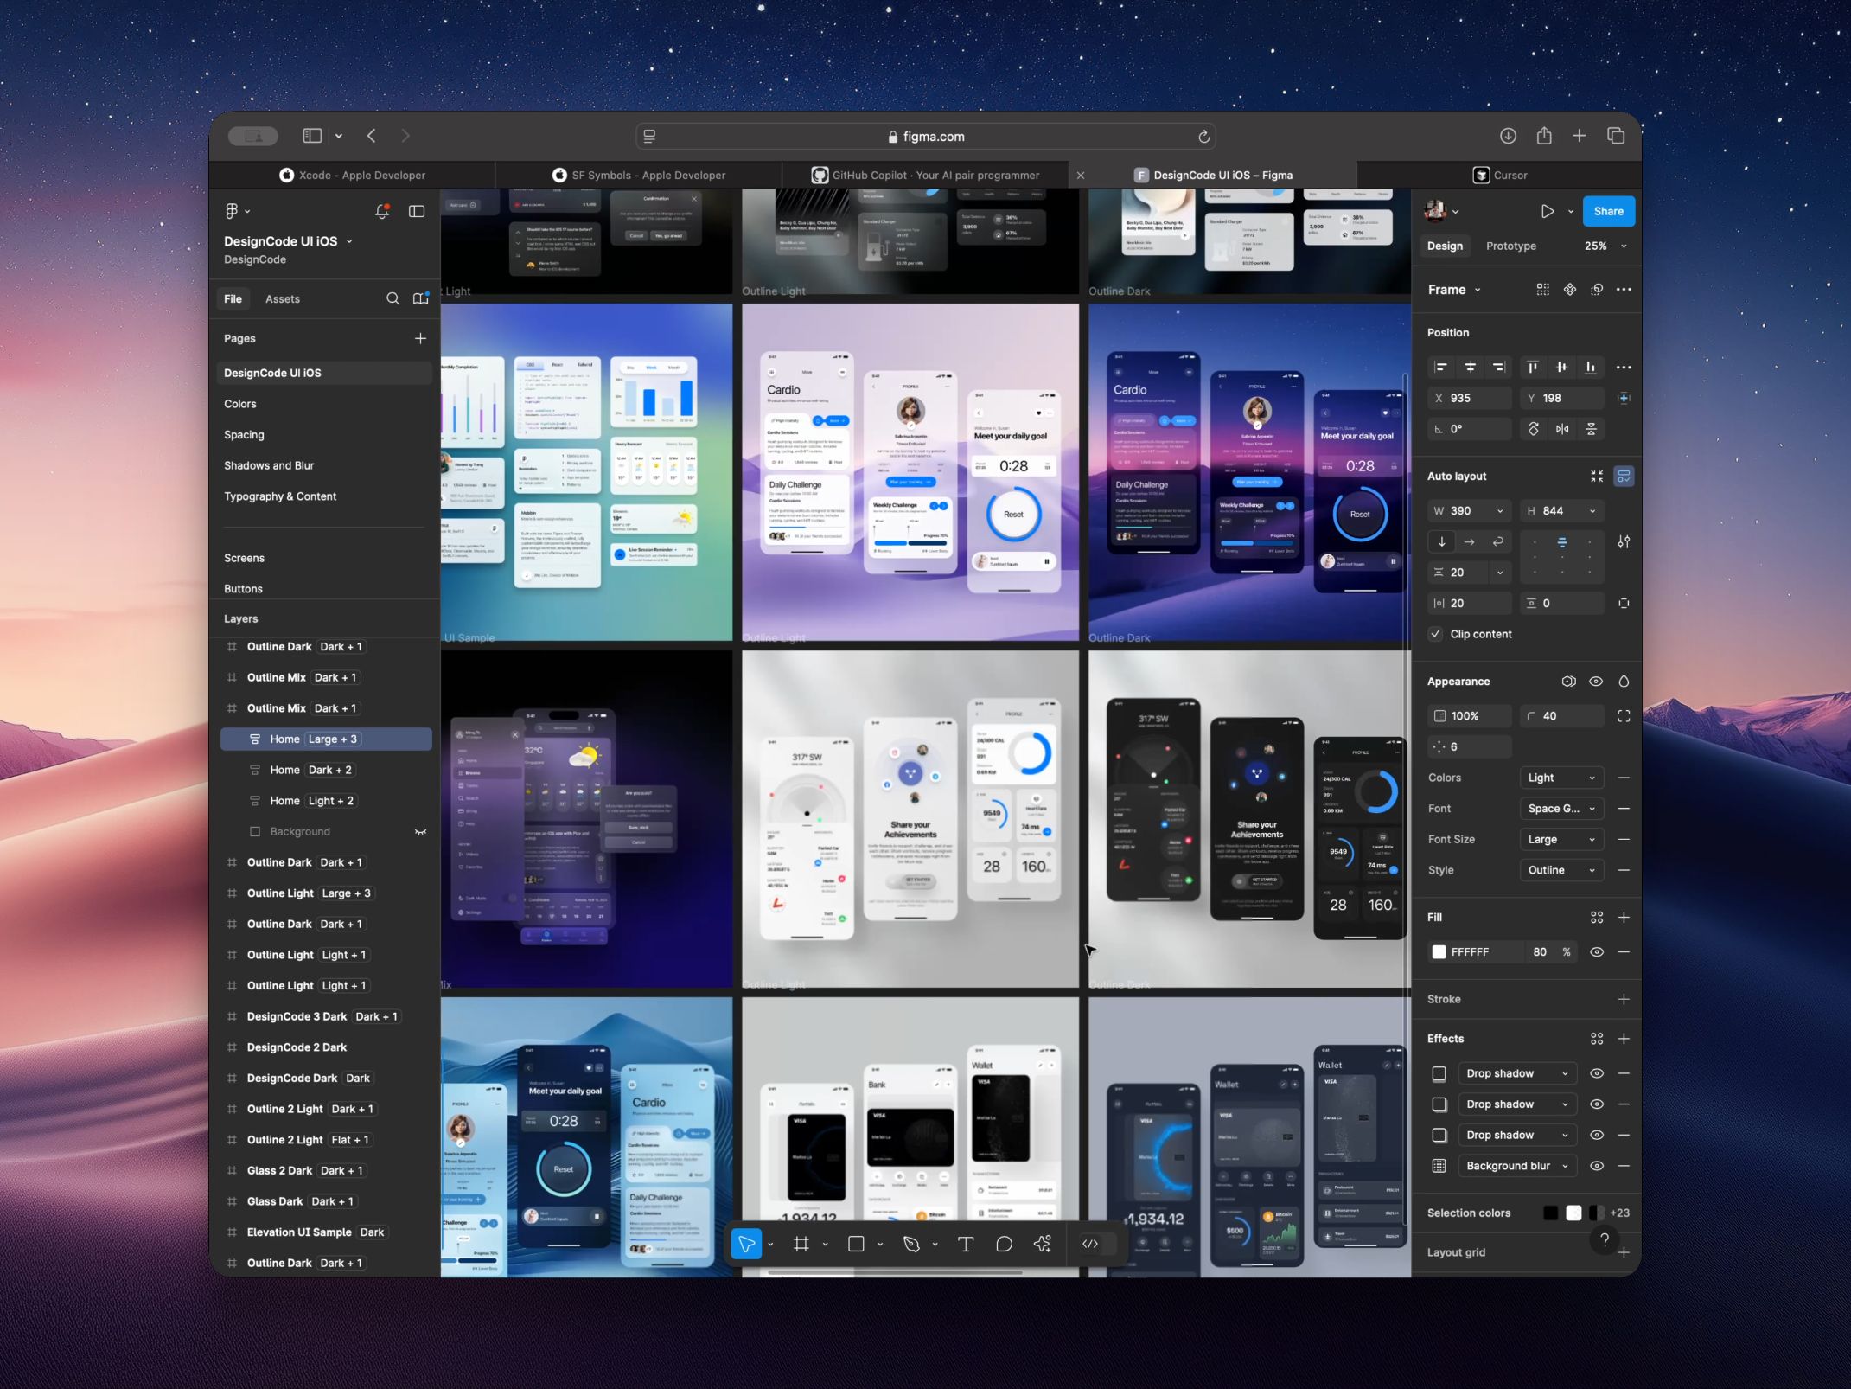
Task: Select the Text tool
Action: (x=966, y=1244)
